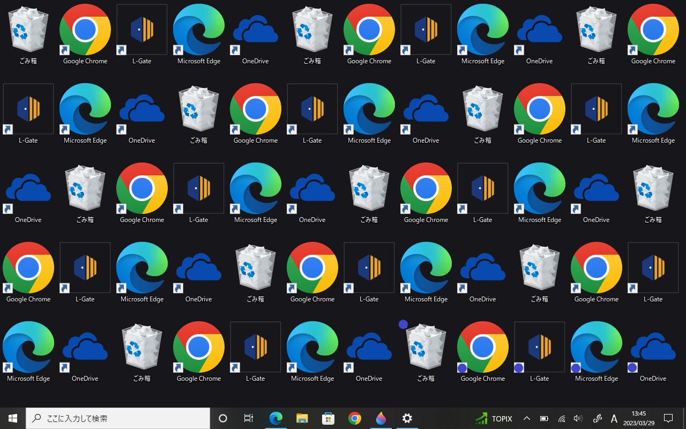This screenshot has width=686, height=429.
Task: Click the taskbar search box
Action: pyautogui.click(x=118, y=418)
